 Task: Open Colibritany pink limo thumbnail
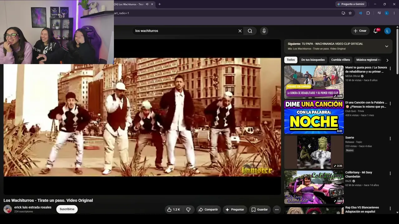(314, 187)
